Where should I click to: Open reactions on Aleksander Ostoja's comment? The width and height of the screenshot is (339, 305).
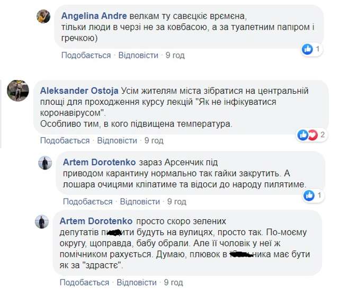(x=307, y=134)
